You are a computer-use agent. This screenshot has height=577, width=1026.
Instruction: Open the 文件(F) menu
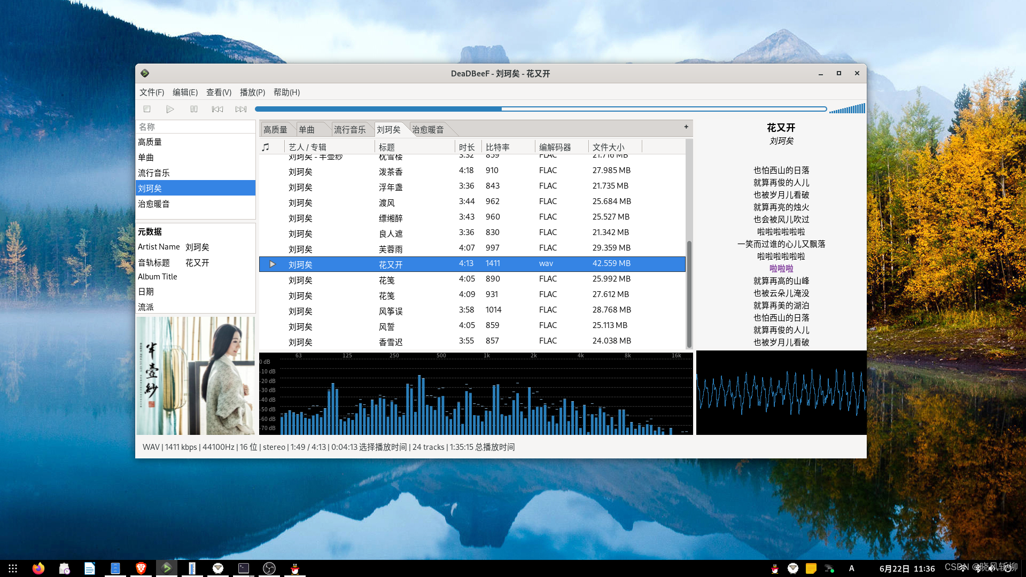152,92
